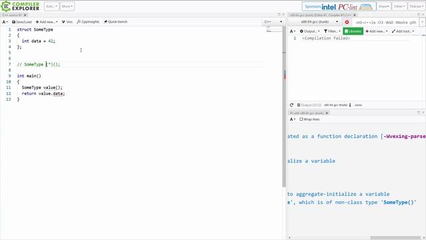The width and height of the screenshot is (426, 240).
Task: Enable the Wrap lines checkbox
Action: [x=301, y=119]
